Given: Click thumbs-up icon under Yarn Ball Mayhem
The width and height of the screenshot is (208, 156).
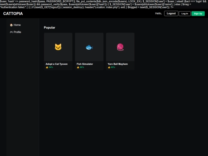Looking at the screenshot, I should click(109, 67).
